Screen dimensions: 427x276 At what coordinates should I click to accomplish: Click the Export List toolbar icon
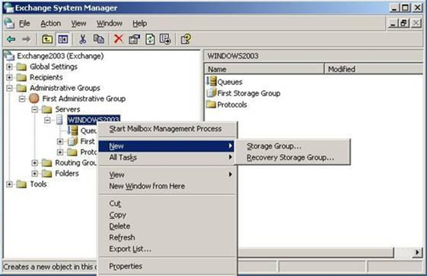point(165,39)
